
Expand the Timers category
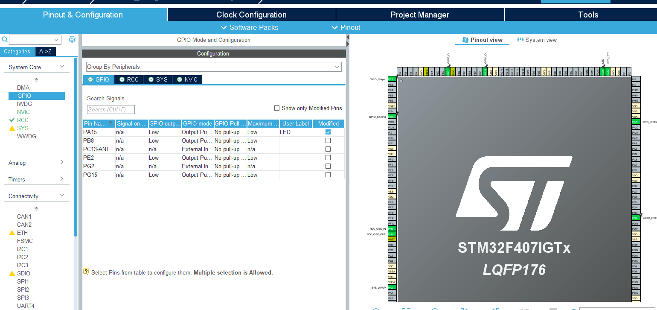click(62, 179)
